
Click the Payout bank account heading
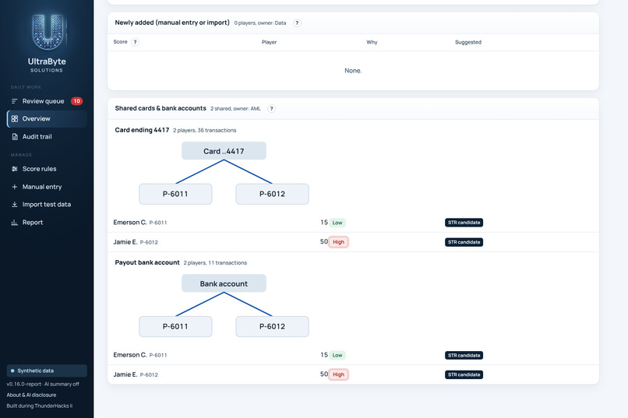[x=147, y=262]
